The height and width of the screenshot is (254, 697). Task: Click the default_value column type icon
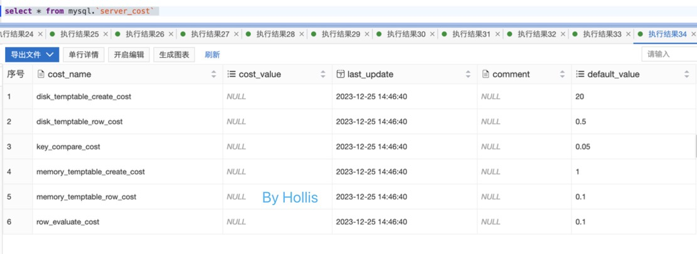click(x=580, y=74)
